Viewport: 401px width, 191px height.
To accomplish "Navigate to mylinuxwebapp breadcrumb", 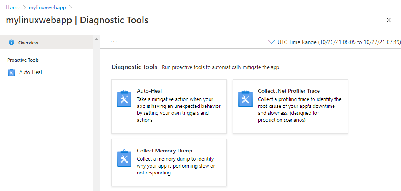I will [47, 7].
